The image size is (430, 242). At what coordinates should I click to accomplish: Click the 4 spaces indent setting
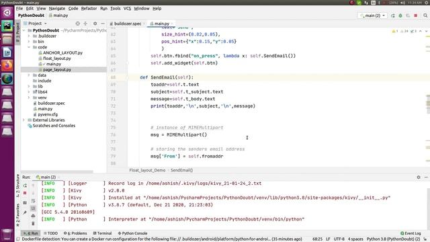[x=355, y=239]
